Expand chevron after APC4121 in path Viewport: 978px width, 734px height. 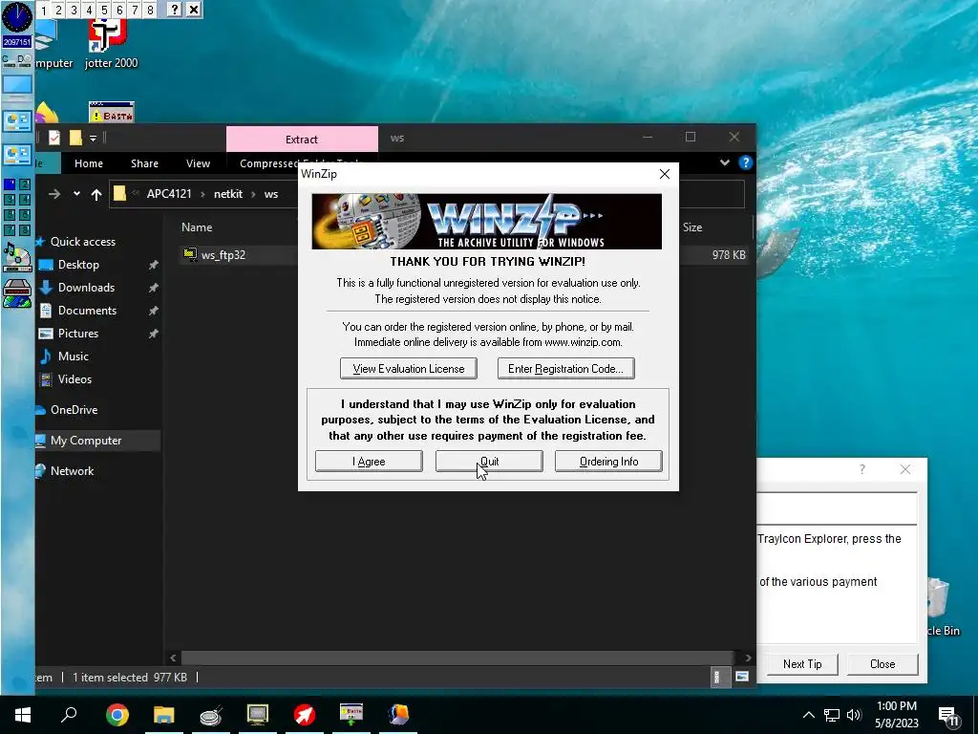202,194
